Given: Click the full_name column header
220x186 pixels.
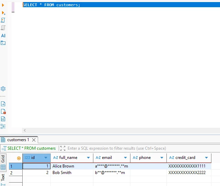Looking at the screenshot, I should click(68, 158).
